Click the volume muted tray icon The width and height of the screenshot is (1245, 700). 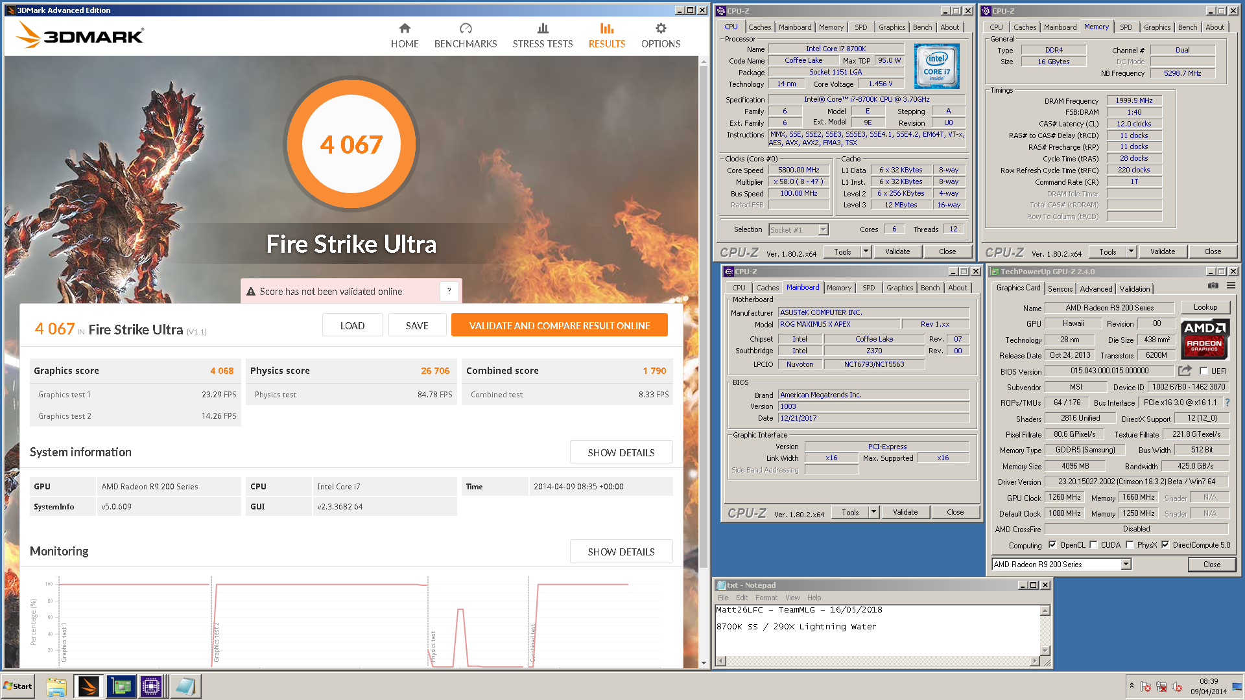click(x=1177, y=686)
